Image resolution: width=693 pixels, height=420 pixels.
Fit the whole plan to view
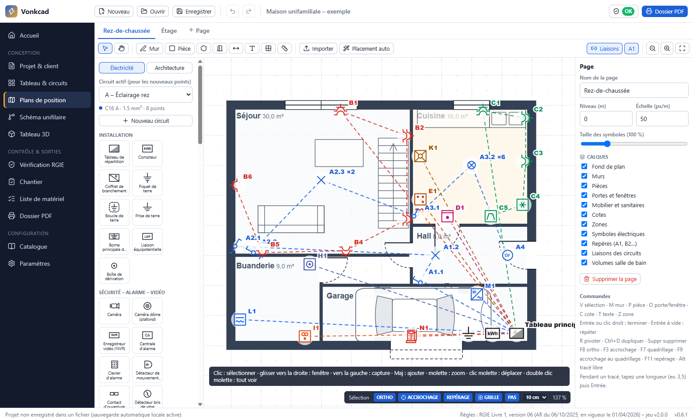(682, 49)
